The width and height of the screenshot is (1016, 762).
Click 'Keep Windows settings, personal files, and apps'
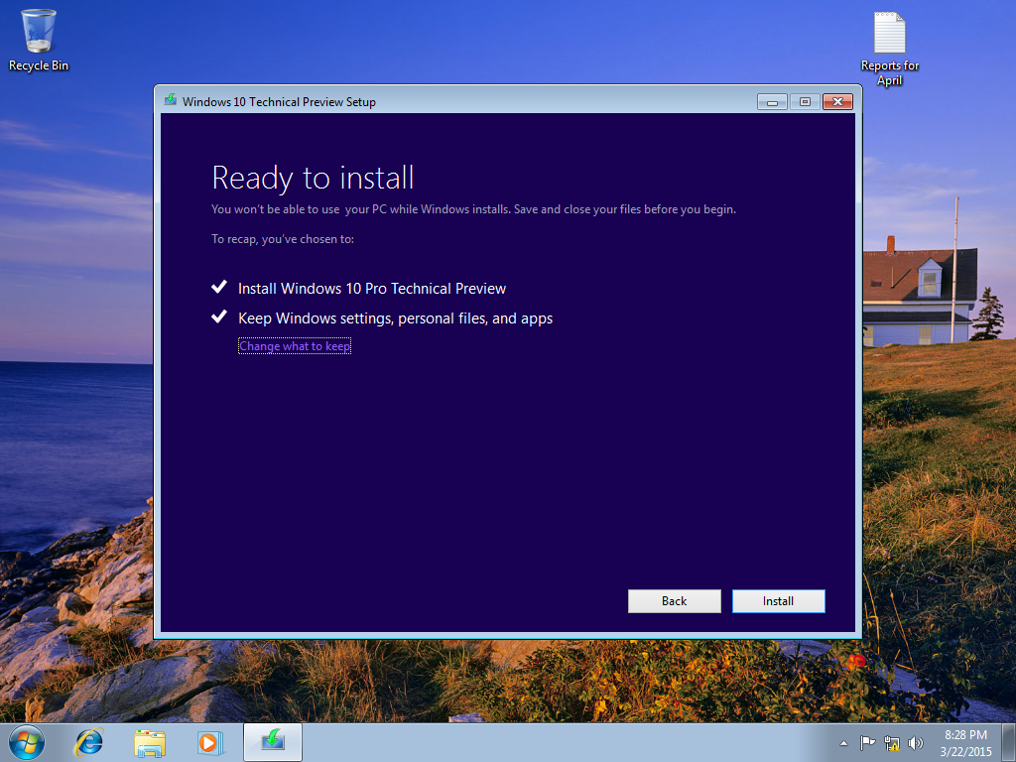tap(395, 318)
